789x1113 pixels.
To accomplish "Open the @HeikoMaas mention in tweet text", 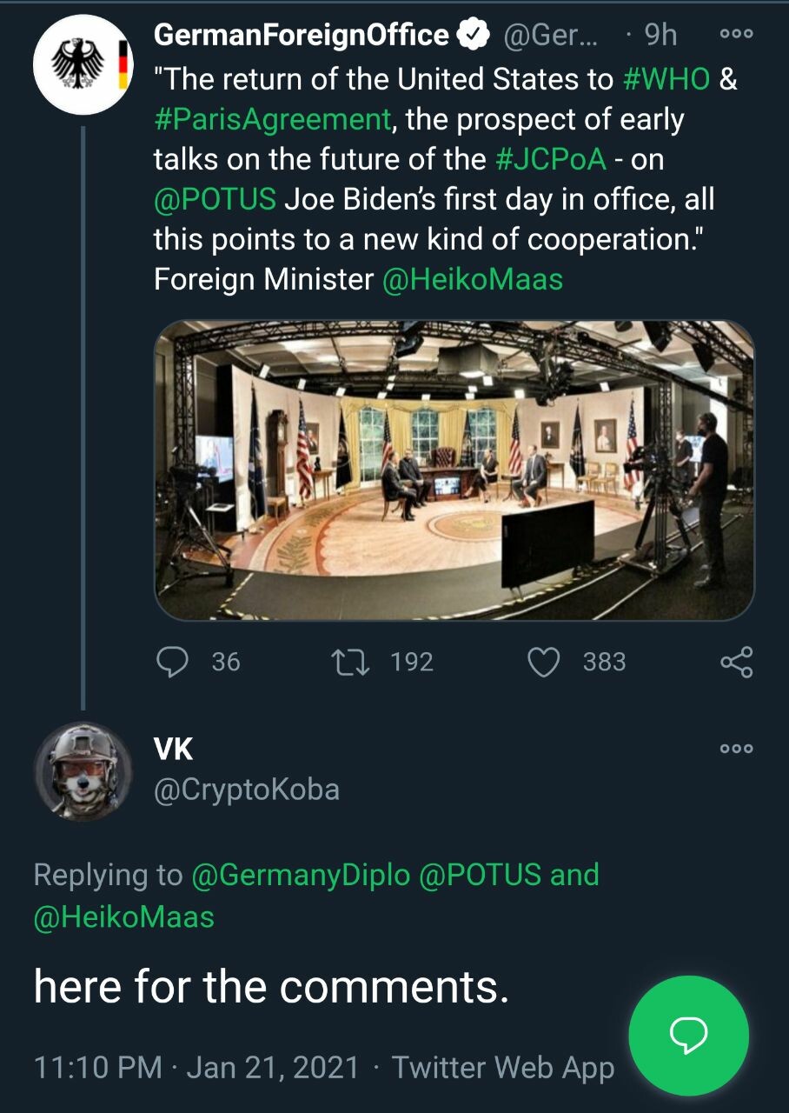I will pos(472,279).
